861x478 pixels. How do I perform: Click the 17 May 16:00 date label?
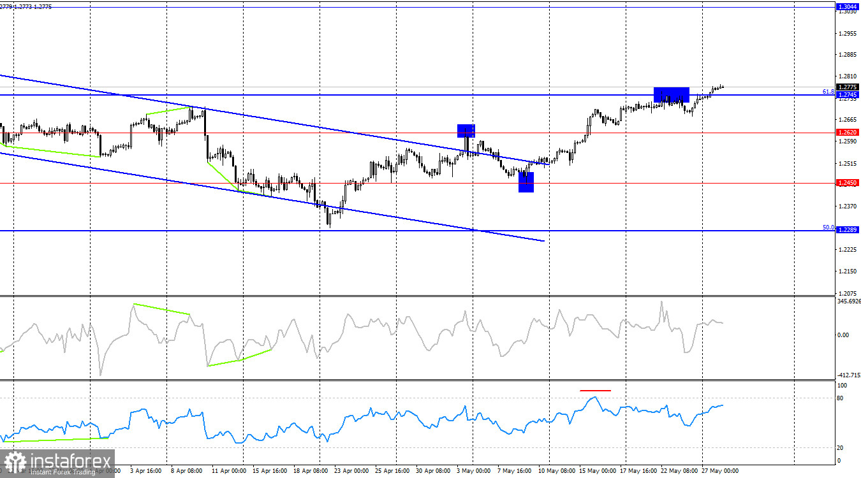point(640,471)
